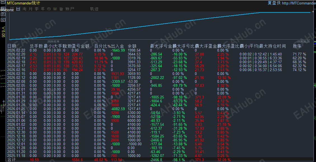Open the question mark help icon
Viewport: 316px width, 162px height.
click(3, 14)
